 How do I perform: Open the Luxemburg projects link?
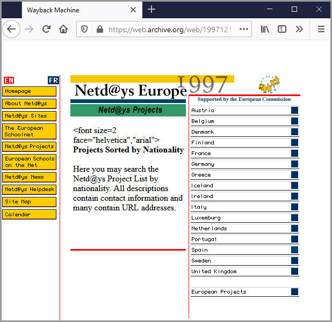click(x=206, y=218)
